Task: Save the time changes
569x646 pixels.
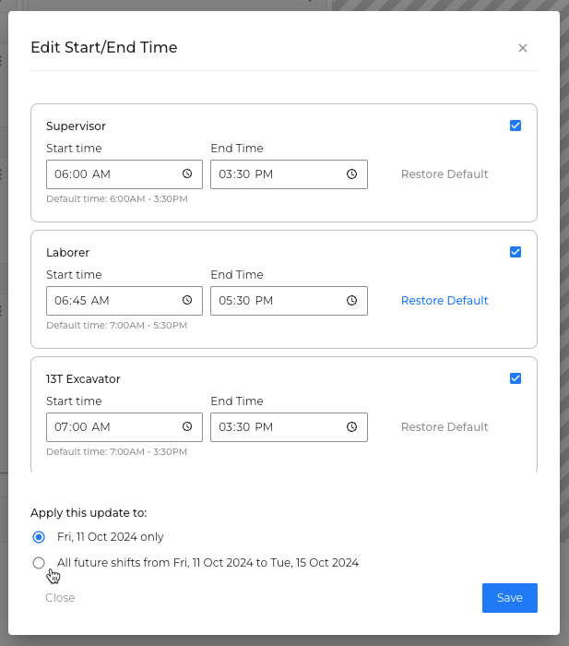Action: (x=510, y=598)
